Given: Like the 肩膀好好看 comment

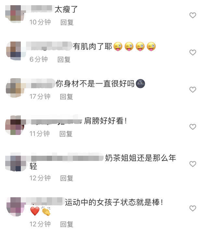Looking at the screenshot, I should [192, 127].
